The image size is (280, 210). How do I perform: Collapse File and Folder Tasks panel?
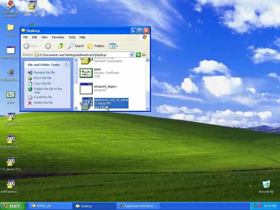66,64
